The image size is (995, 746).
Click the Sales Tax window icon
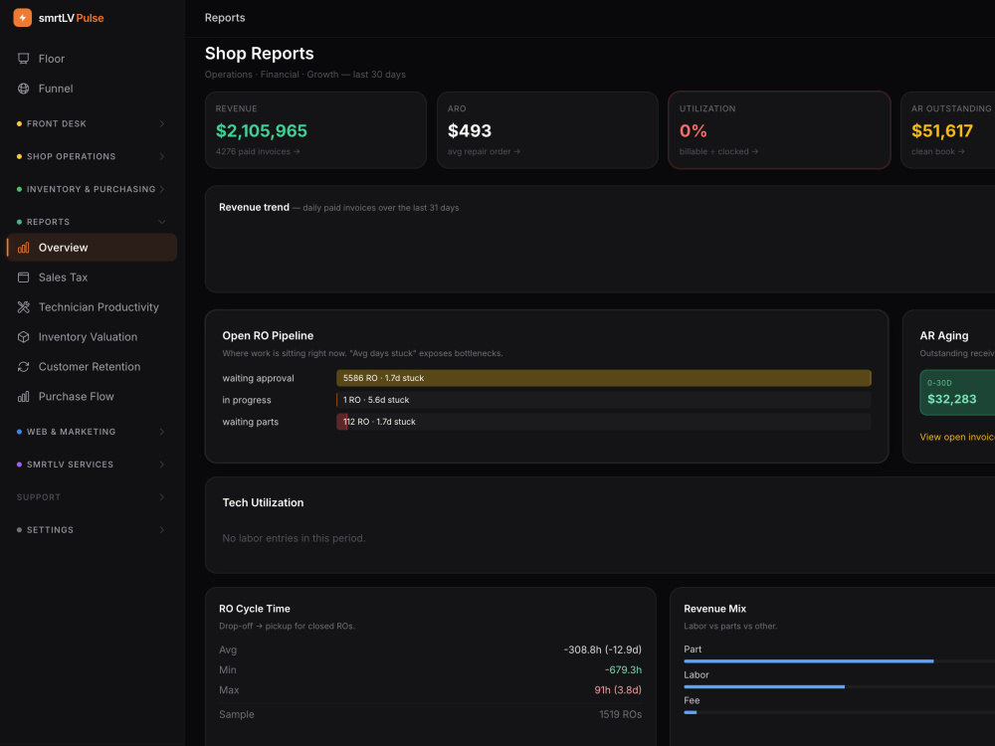tap(24, 278)
